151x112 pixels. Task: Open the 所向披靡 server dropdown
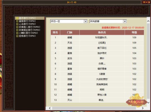[108, 21]
